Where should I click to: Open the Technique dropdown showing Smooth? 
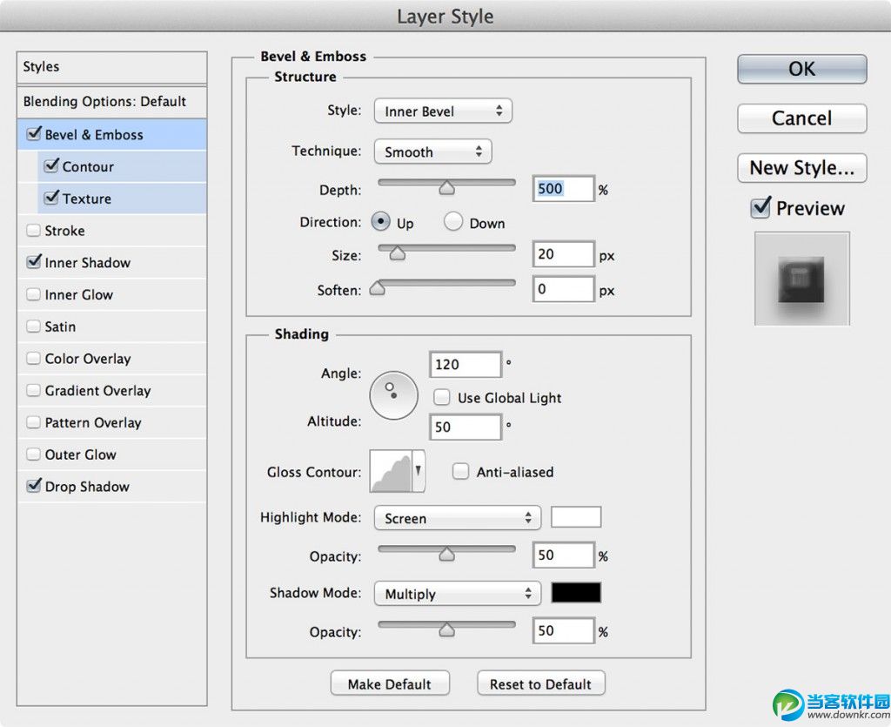pos(433,151)
